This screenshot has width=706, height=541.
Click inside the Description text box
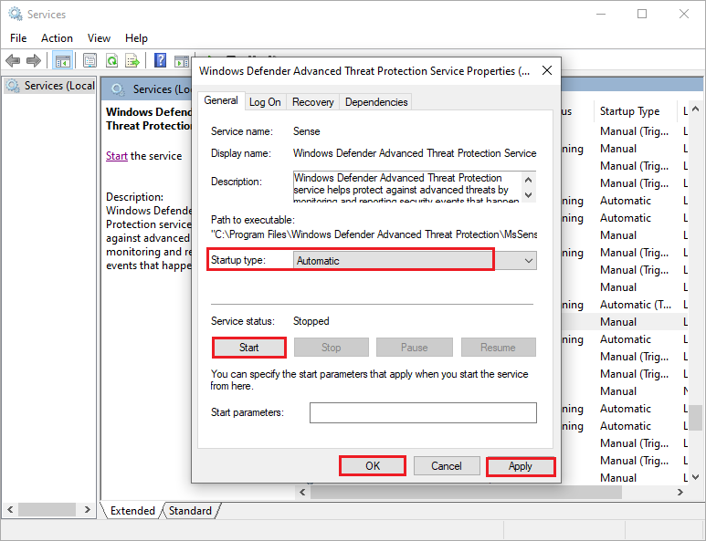coord(407,187)
